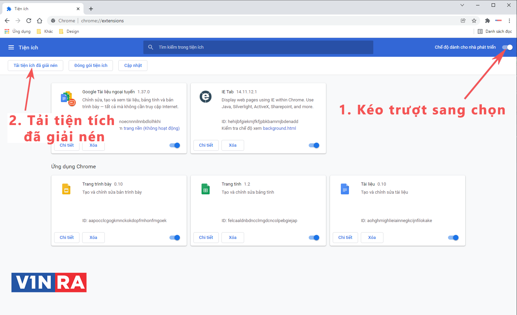Click Xóa for Trang tính
This screenshot has height=315, width=517.
tap(233, 238)
